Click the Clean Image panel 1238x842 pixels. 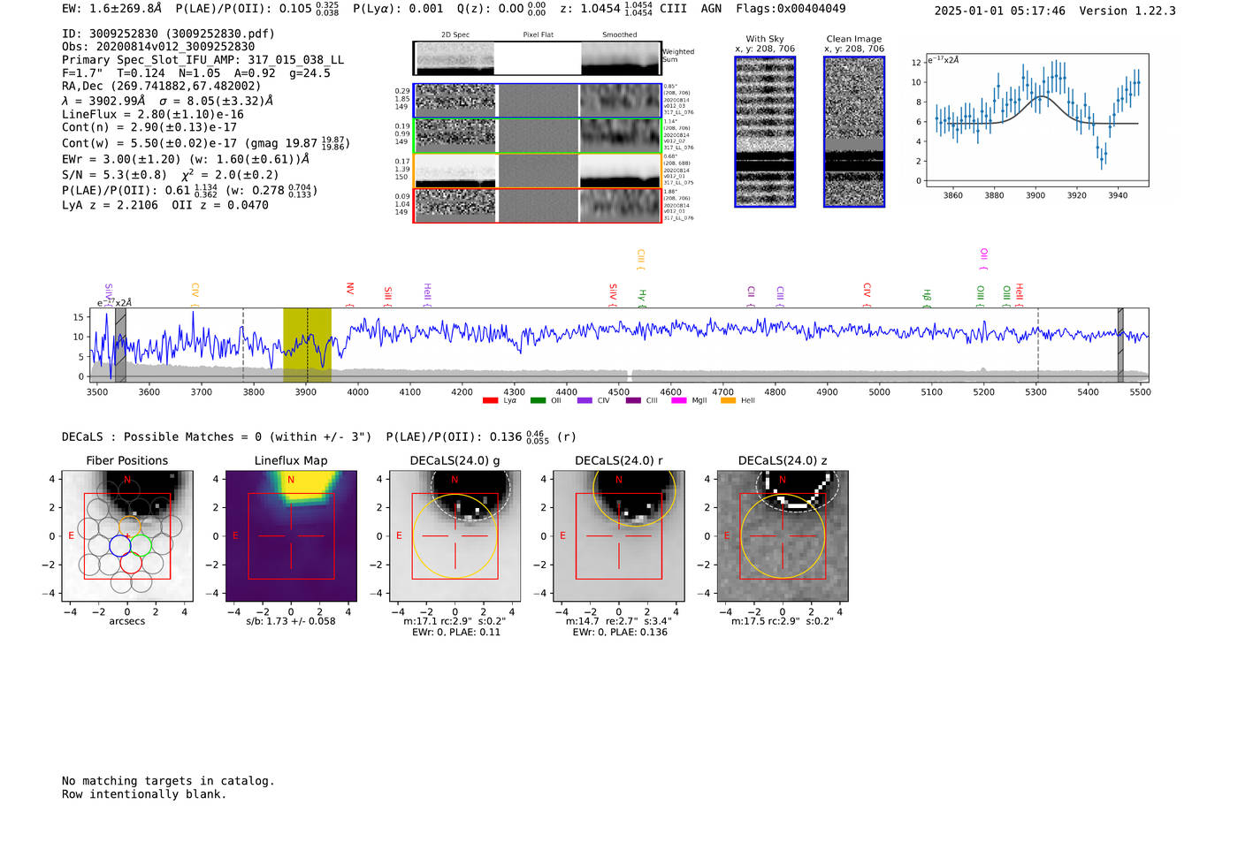point(854,132)
